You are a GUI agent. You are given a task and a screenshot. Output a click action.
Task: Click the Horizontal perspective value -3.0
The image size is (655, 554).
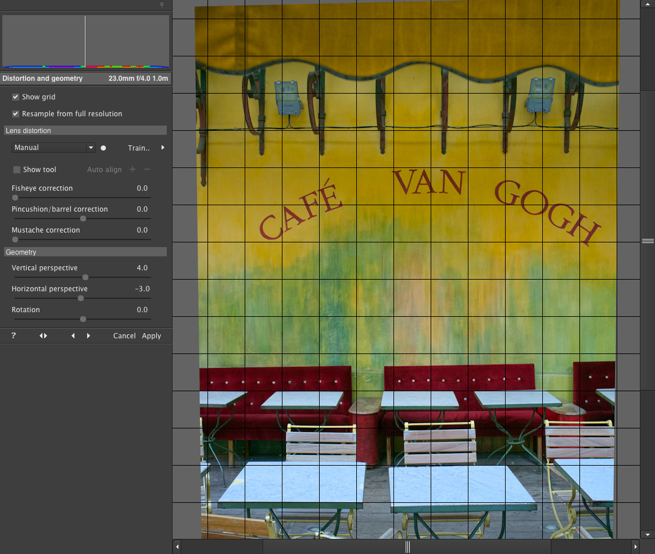click(x=142, y=289)
